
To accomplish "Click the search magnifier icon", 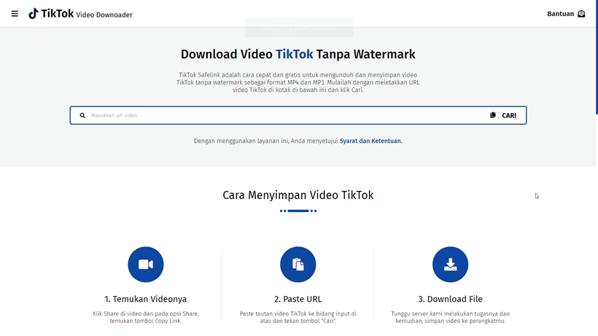I will 82,115.
